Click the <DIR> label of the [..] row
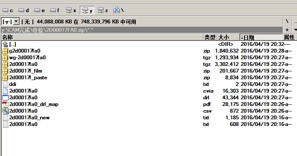This screenshot has width=297, height=156. click(226, 44)
